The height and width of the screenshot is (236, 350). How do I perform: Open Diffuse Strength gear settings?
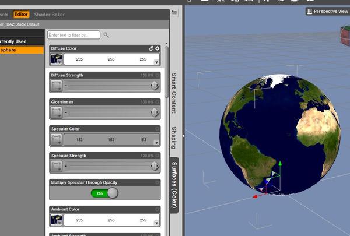point(157,75)
